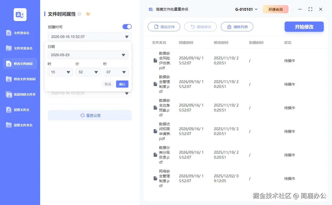Click the file icon for 数据分类分级目录.pdf
332x205 pixels.
155,155
